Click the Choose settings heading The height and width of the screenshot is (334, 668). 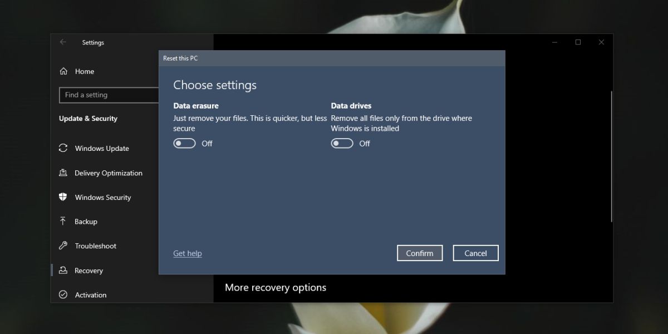(215, 85)
